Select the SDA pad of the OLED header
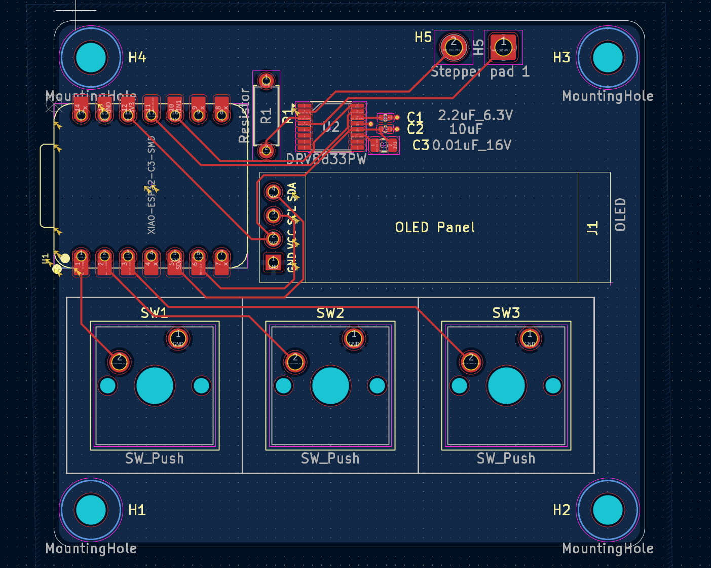Screen dimensions: 711x568 [274, 191]
